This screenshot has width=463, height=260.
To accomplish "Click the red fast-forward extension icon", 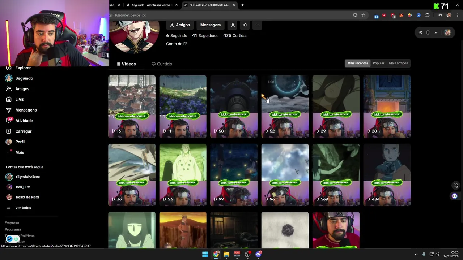I will pyautogui.click(x=384, y=15).
